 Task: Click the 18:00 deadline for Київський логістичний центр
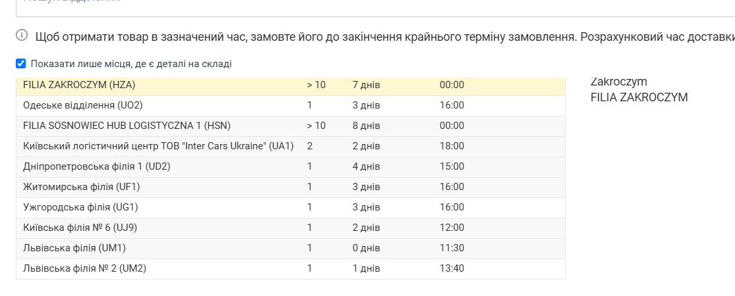point(452,146)
